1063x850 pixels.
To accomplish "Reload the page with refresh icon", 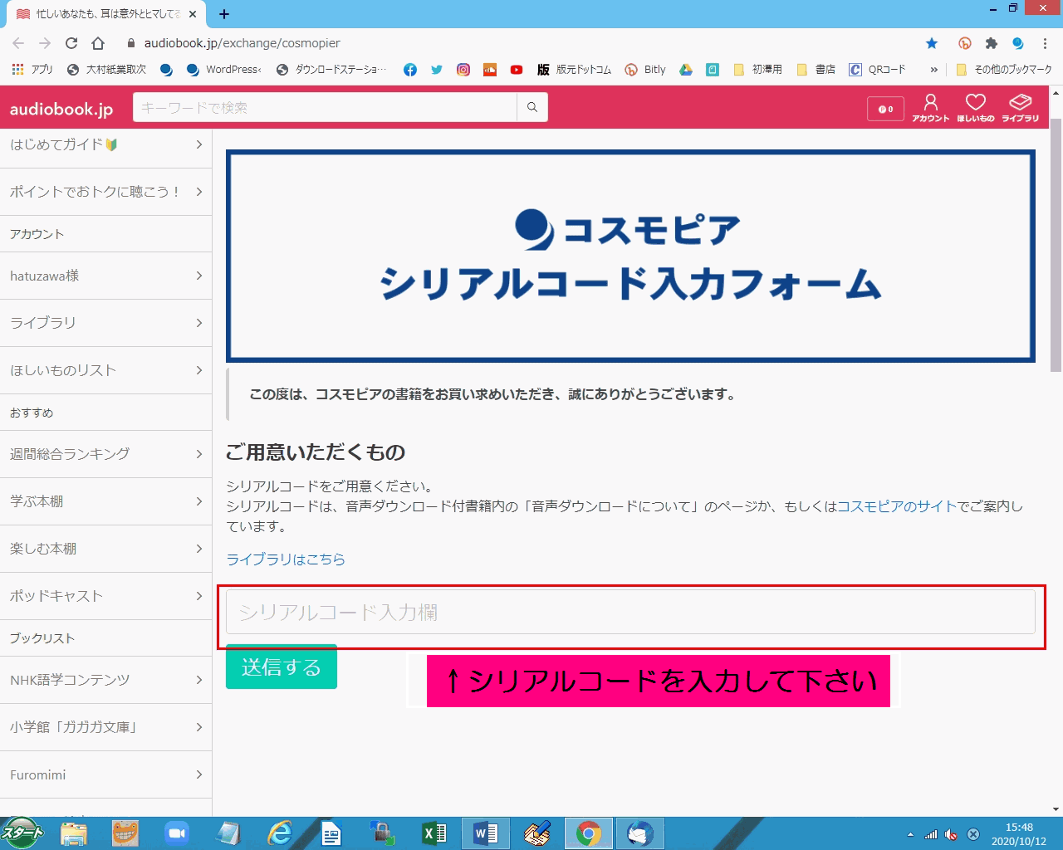I will (71, 43).
